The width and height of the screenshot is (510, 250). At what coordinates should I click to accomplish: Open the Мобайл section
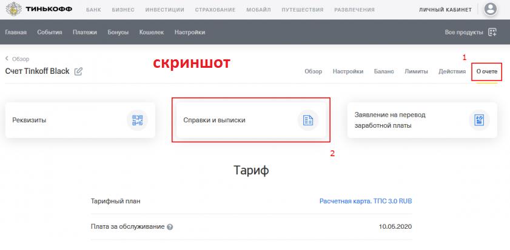pyautogui.click(x=258, y=10)
